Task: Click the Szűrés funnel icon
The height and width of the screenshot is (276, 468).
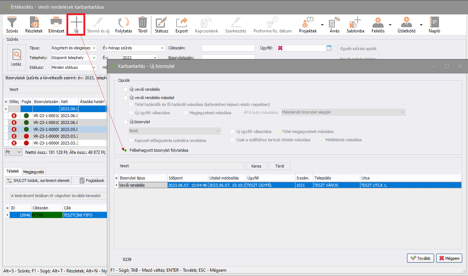Action: click(12, 22)
